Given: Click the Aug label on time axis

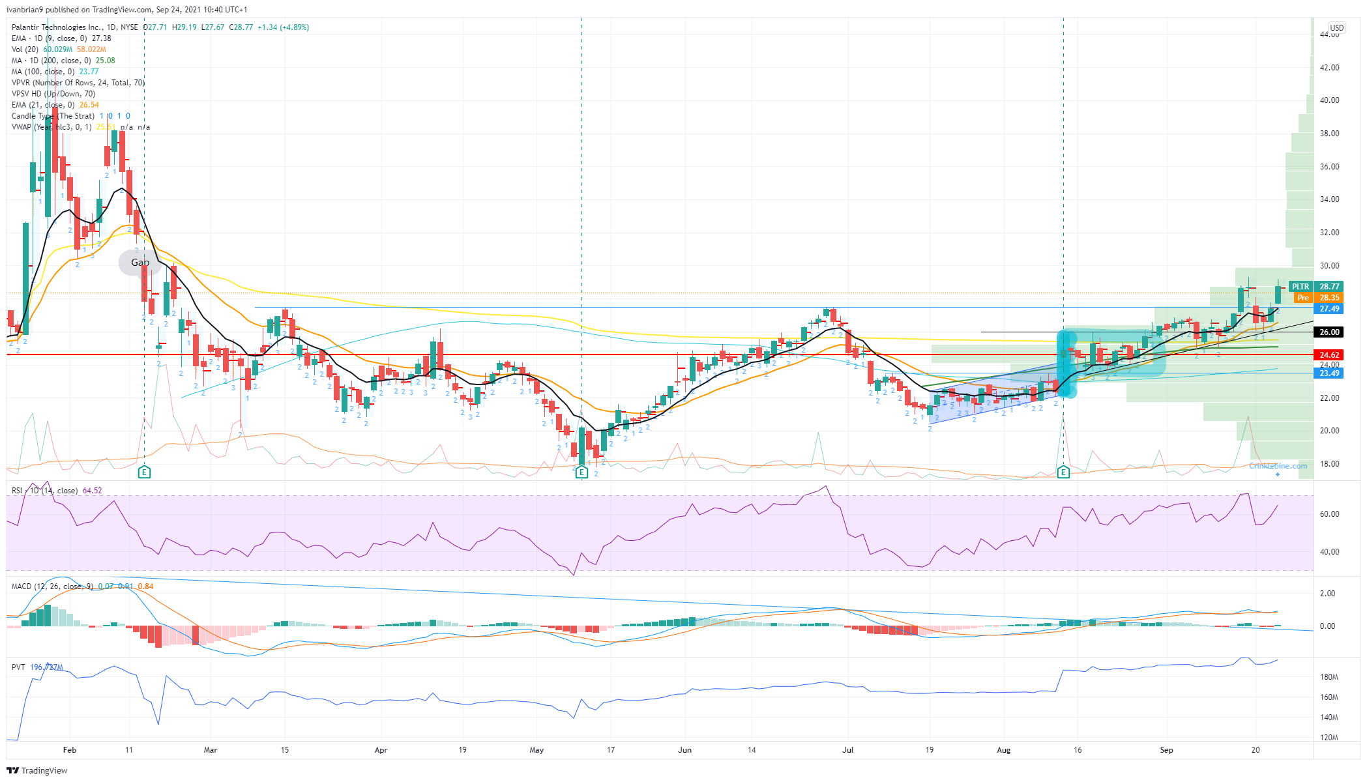Looking at the screenshot, I should tap(1004, 750).
